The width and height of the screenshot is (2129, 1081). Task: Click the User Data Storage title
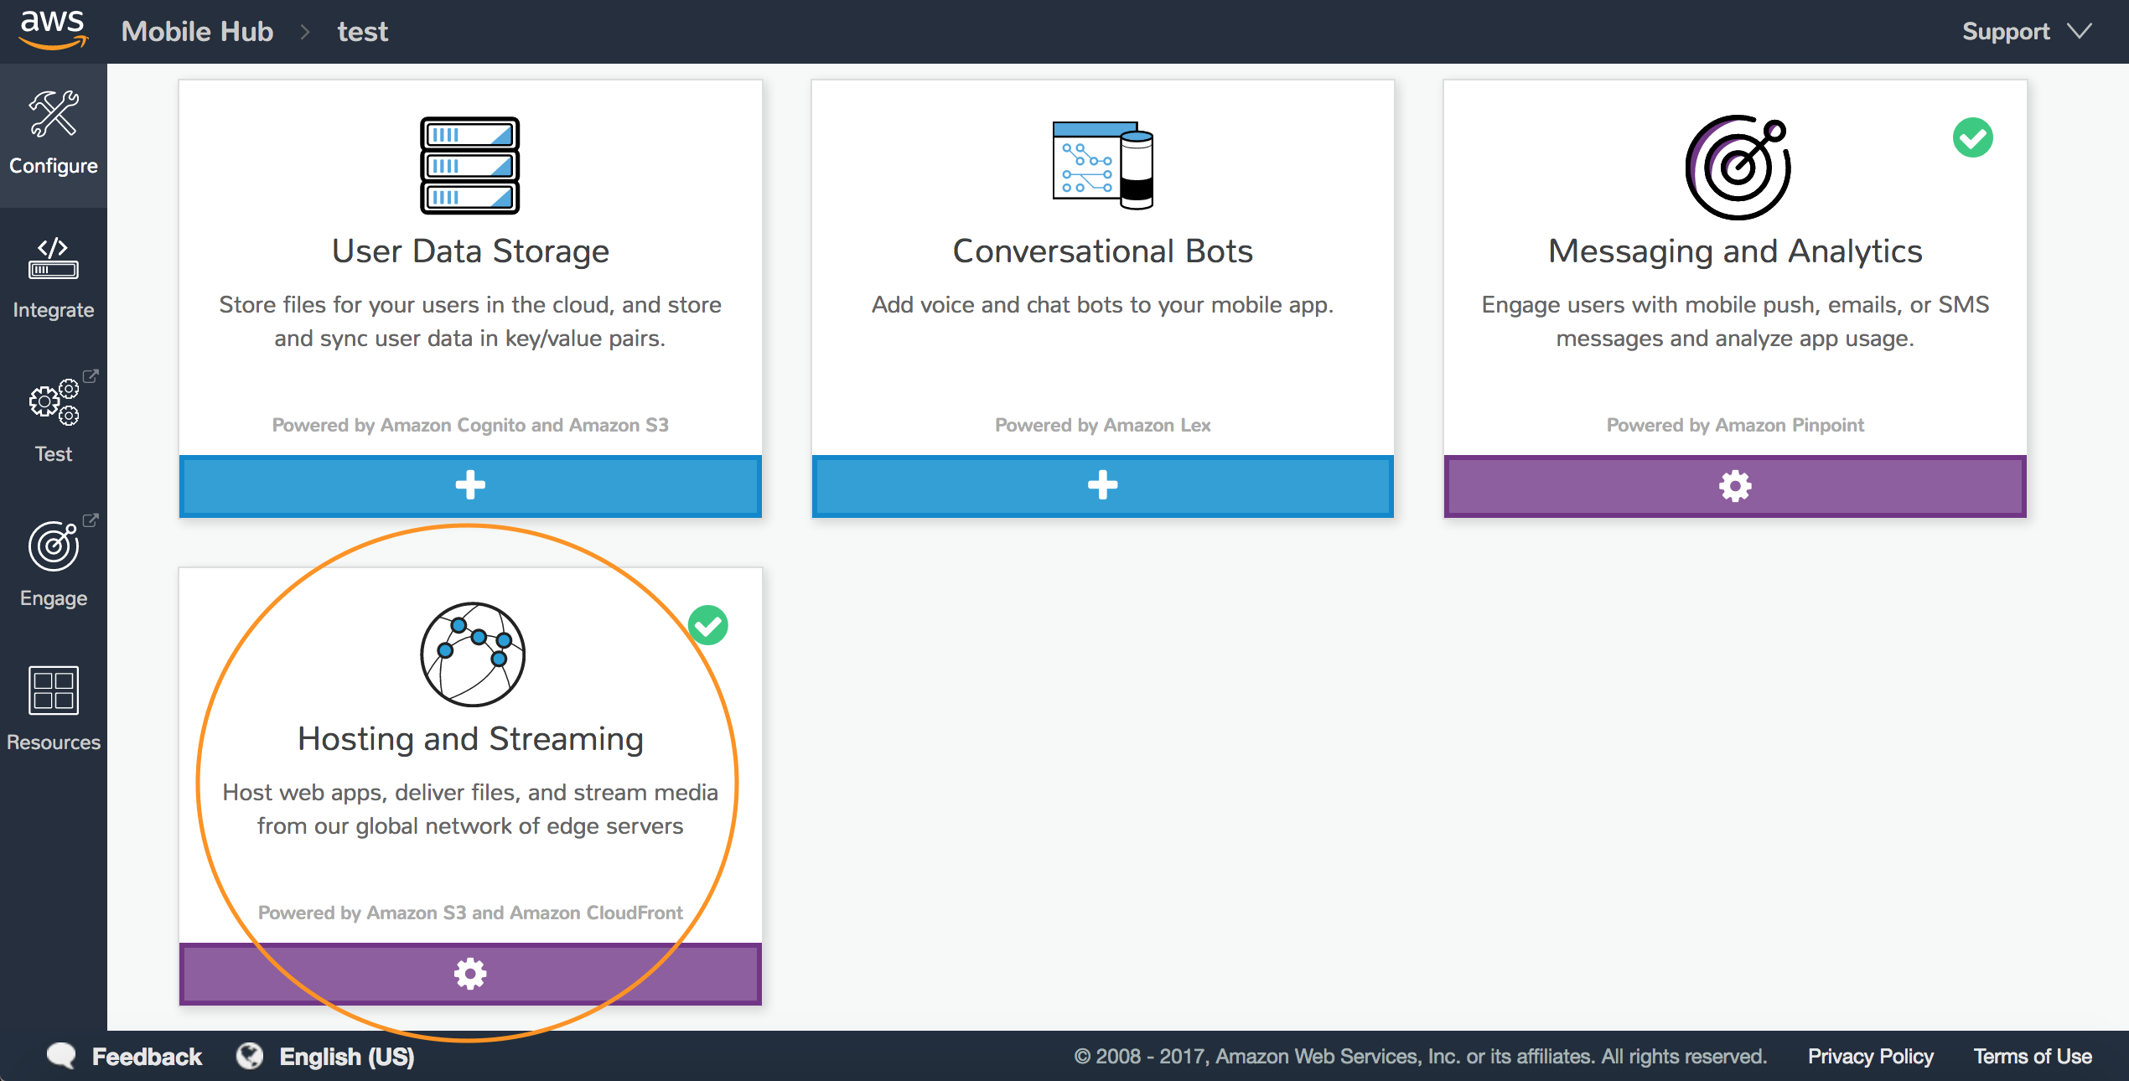click(x=470, y=251)
